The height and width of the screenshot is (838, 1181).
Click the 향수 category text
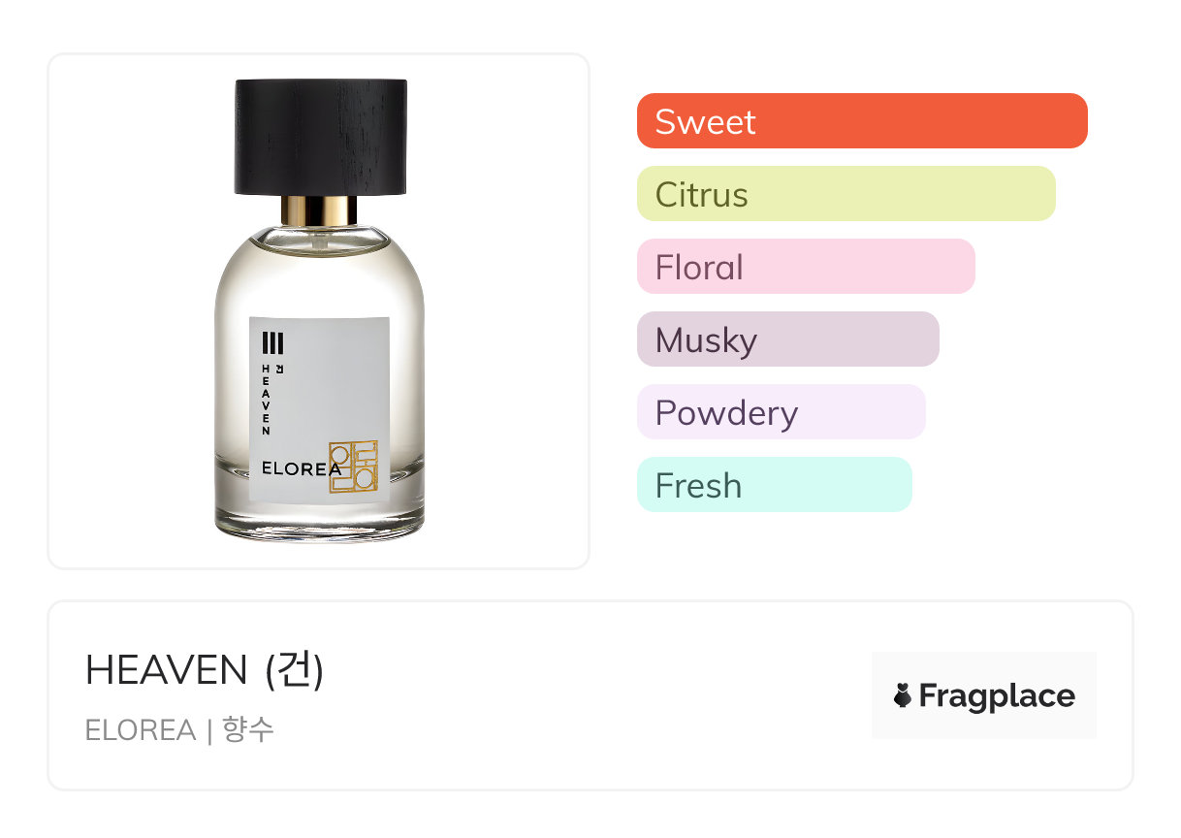(248, 730)
